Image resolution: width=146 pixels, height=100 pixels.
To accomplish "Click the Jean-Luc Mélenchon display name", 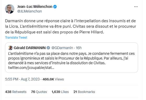I will click(35, 7).
